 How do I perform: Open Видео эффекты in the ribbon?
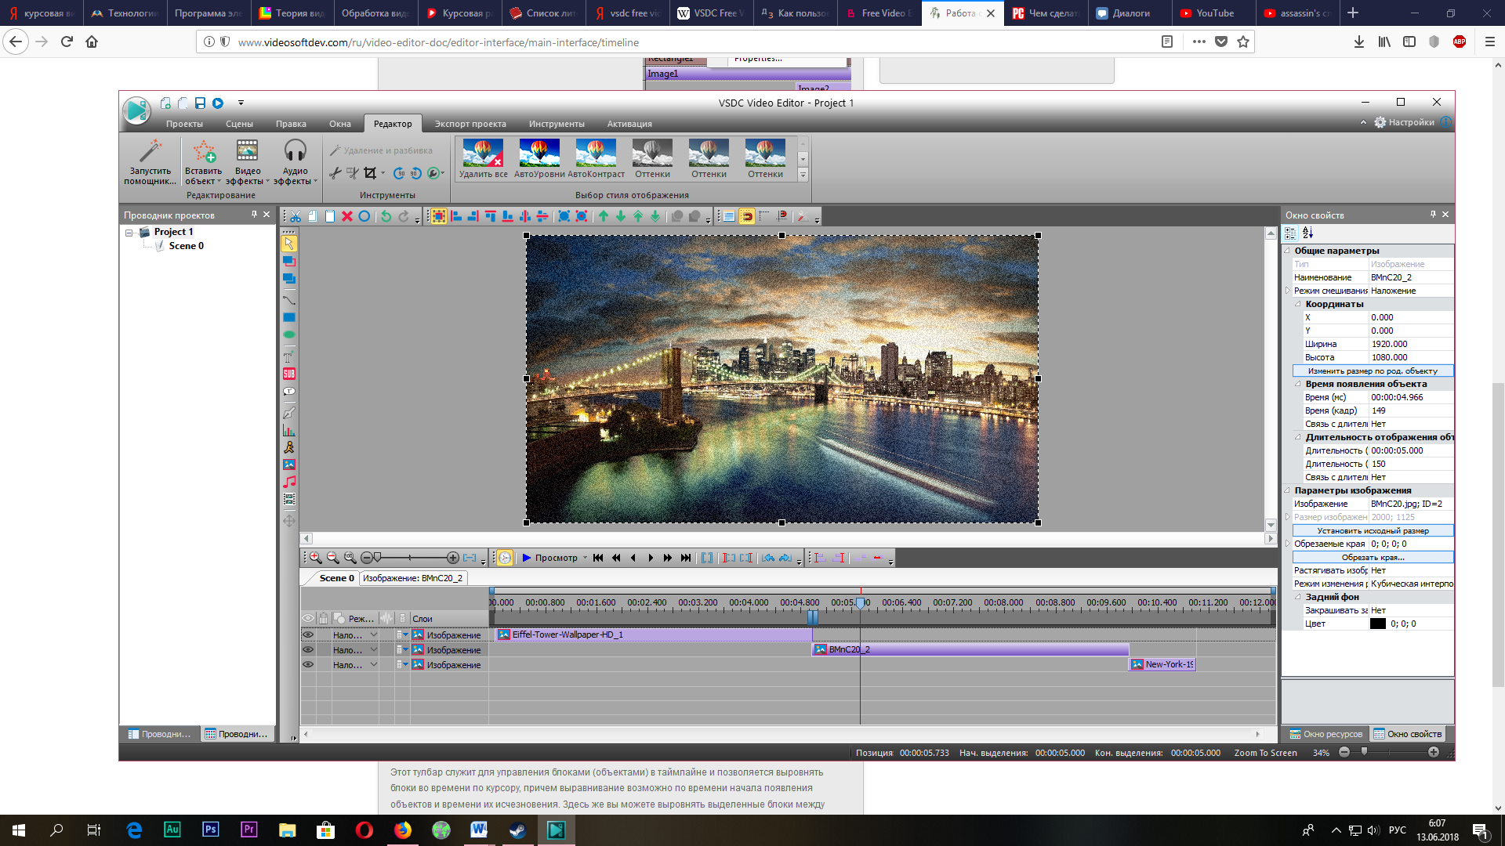pyautogui.click(x=247, y=162)
